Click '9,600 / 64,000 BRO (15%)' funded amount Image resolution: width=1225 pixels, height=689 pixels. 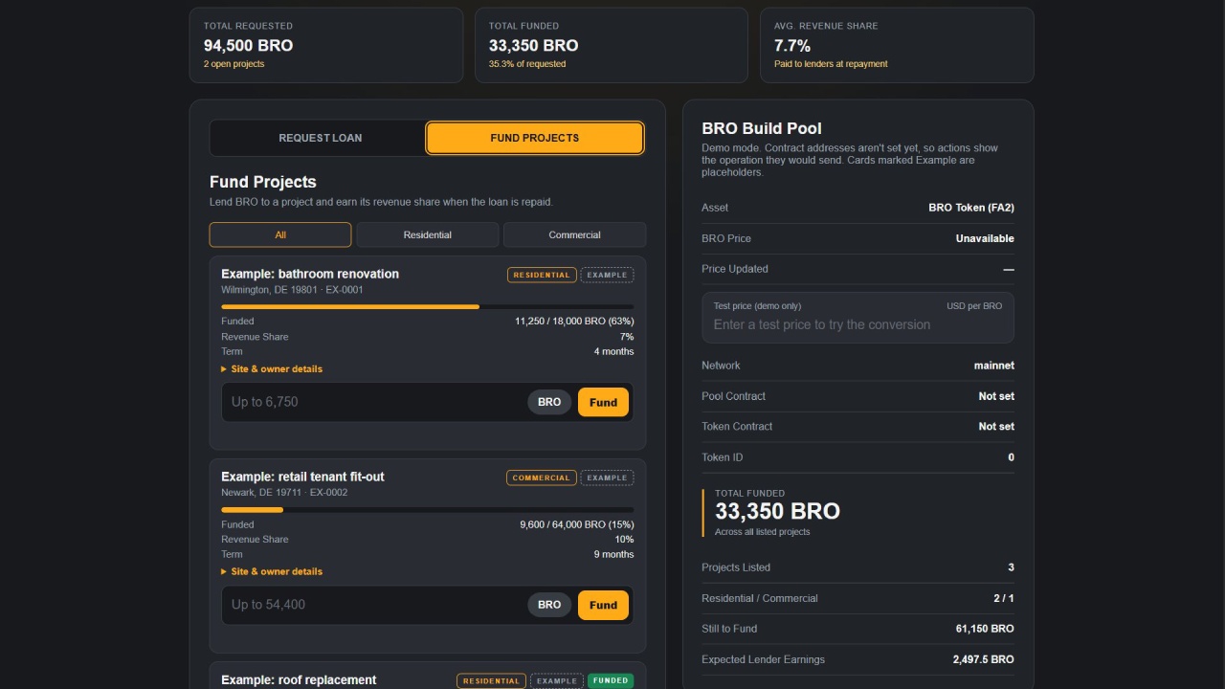[x=577, y=524]
